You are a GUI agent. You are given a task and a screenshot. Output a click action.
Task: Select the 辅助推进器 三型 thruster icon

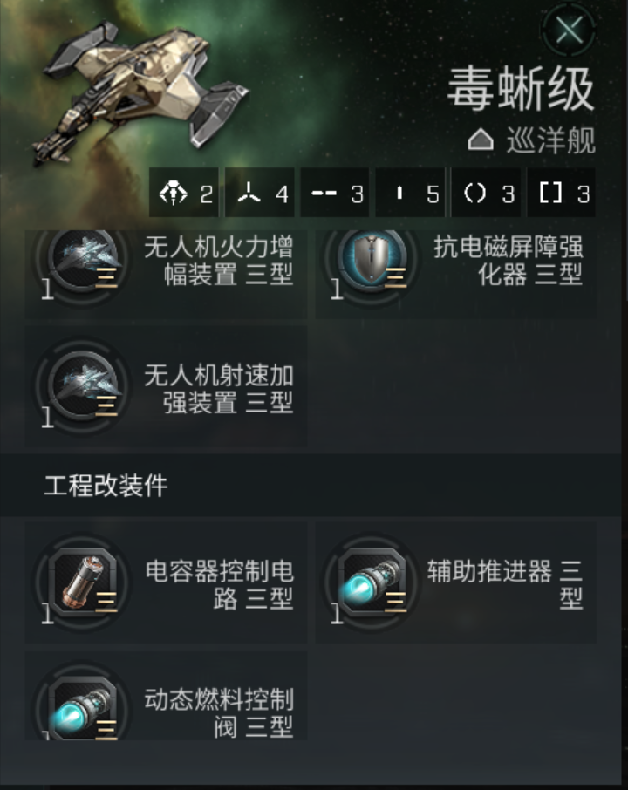372,582
